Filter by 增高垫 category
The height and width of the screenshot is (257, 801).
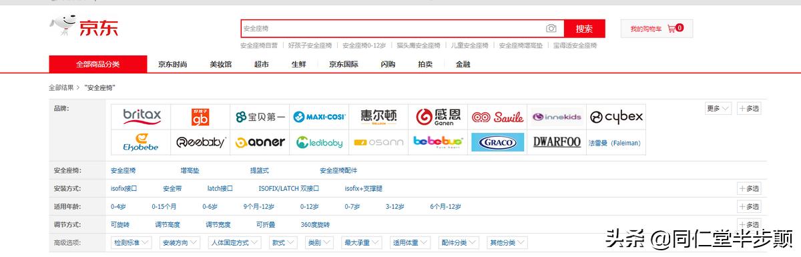(190, 171)
